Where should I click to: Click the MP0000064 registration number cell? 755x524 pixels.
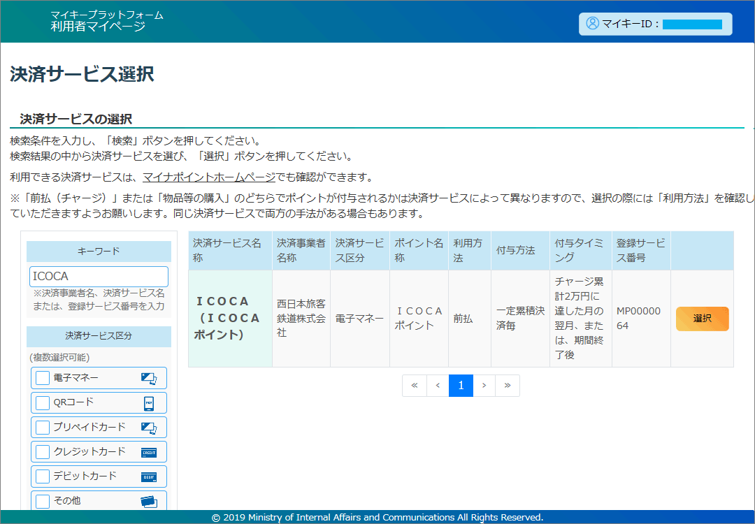(x=641, y=319)
